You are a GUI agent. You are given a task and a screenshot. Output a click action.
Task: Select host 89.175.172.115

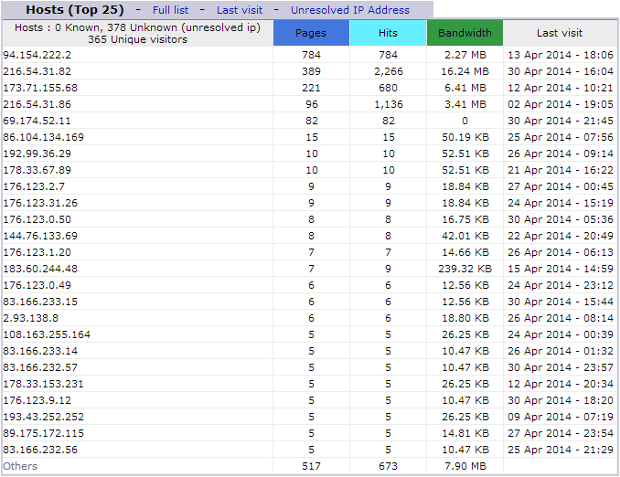point(44,433)
